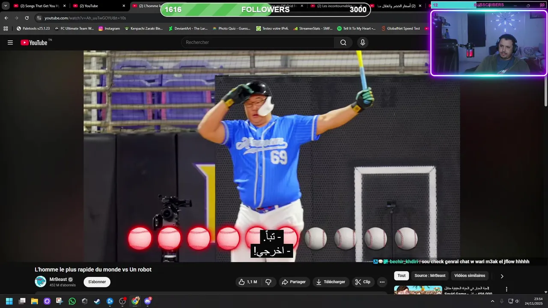Select the Tout filter chip
This screenshot has height=308, width=548.
[x=402, y=275]
